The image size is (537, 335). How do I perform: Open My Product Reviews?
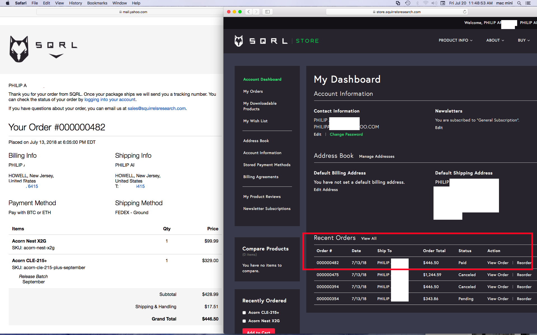[x=262, y=197]
